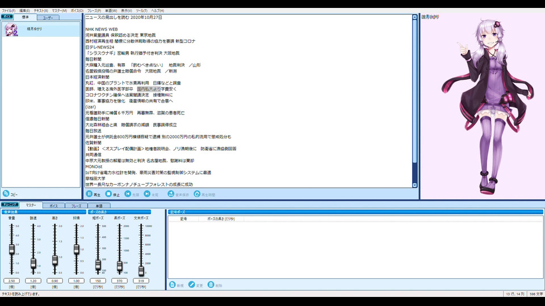Click the new (新規) symbol pause icon

(172, 284)
